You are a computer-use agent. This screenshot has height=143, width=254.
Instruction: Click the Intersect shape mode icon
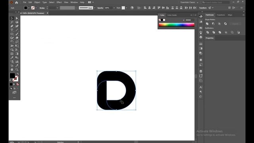[x=219, y=24]
